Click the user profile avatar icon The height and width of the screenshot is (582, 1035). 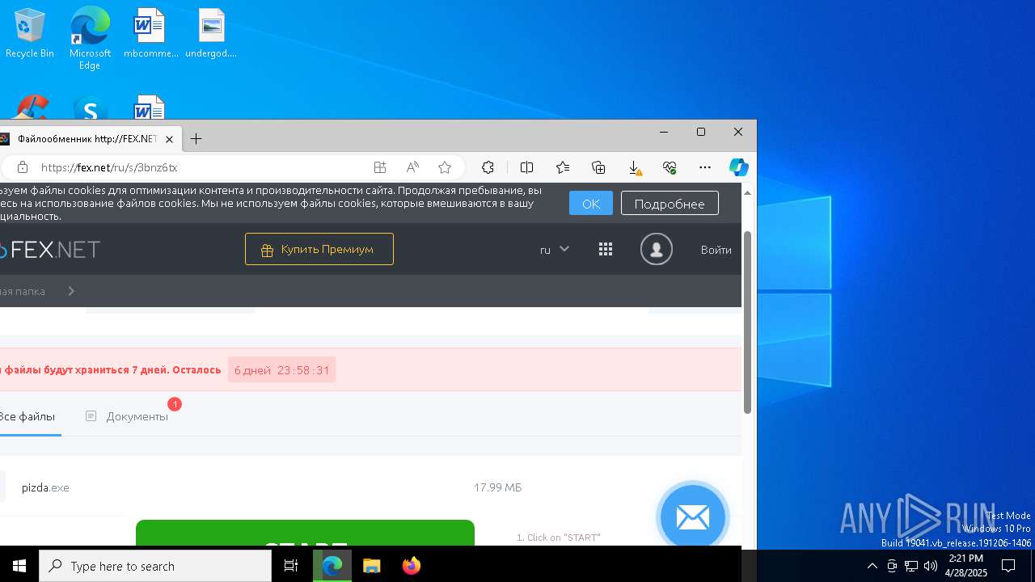[x=657, y=249]
